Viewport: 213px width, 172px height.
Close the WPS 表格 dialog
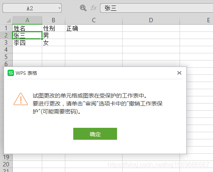pos(179,73)
